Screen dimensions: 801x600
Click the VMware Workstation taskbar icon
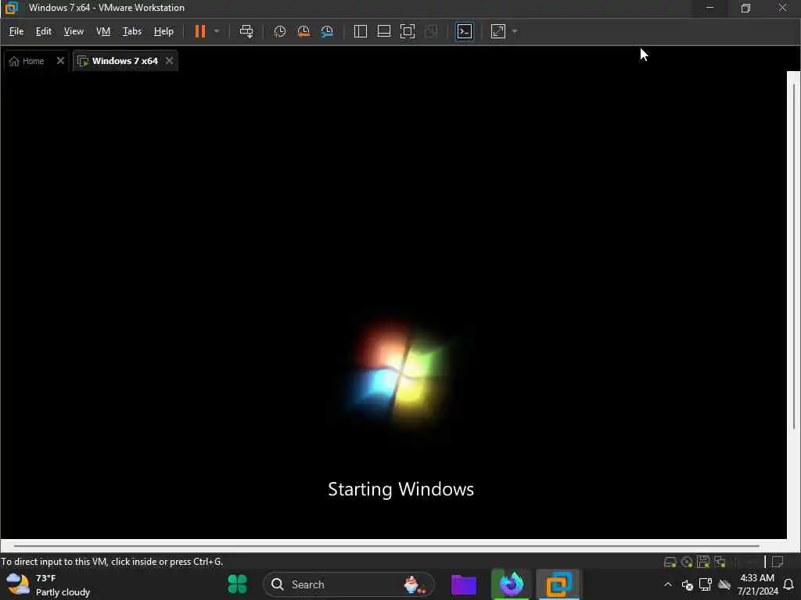(x=559, y=584)
